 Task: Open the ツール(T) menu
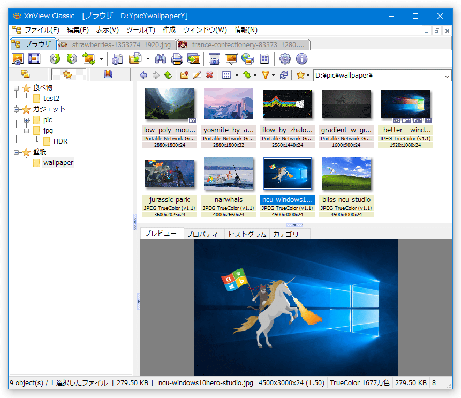[140, 30]
